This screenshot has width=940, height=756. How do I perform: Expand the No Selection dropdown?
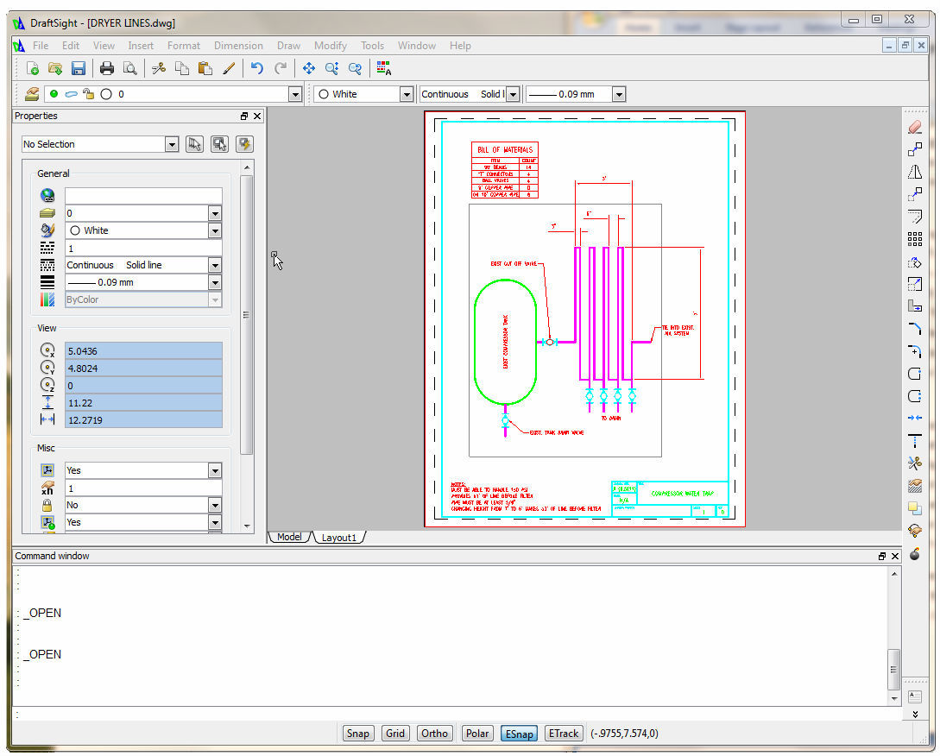coord(171,144)
